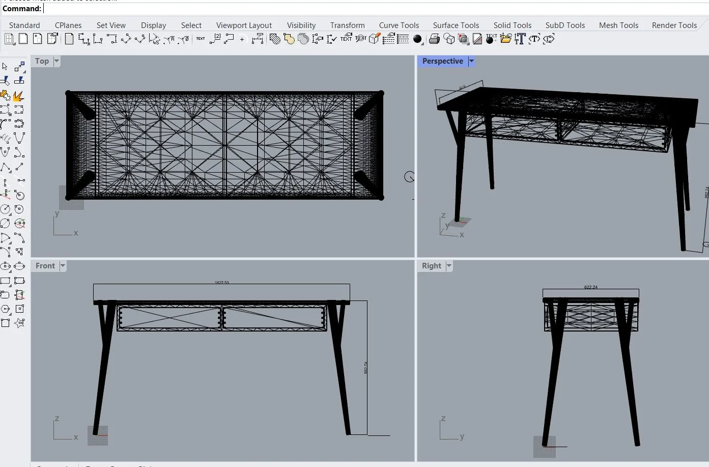Switch to the Curve Tools tab
The height and width of the screenshot is (467, 709).
[x=399, y=25]
